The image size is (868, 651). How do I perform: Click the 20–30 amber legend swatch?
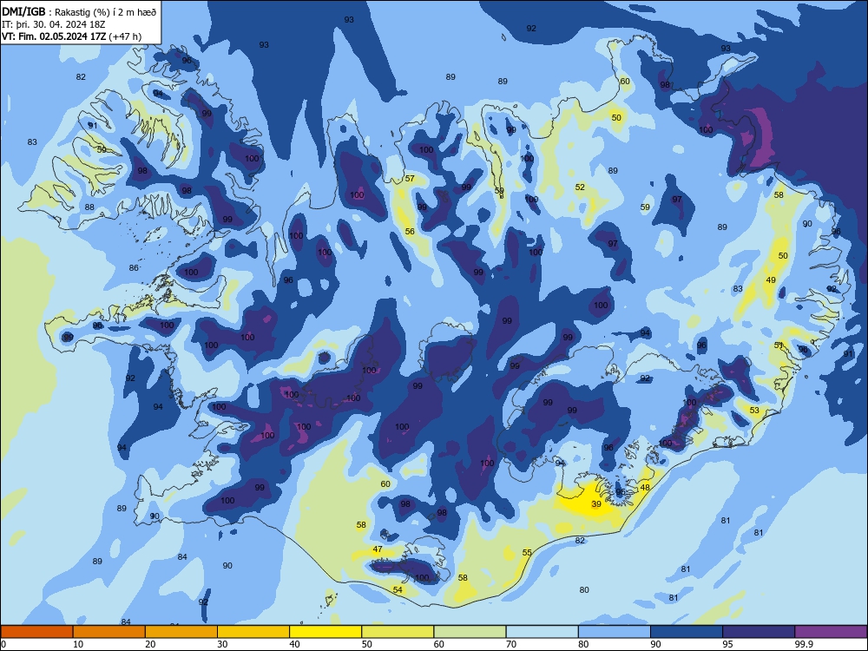pyautogui.click(x=181, y=632)
